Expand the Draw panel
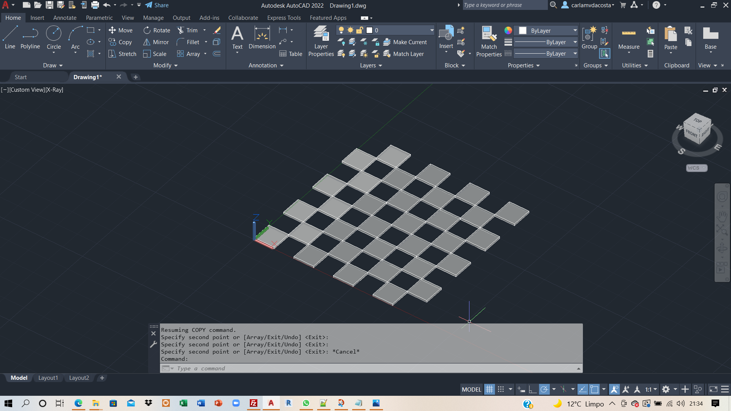 53,65
